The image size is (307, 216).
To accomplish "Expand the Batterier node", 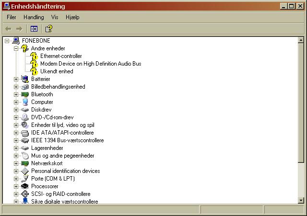I will pyautogui.click(x=16, y=79).
